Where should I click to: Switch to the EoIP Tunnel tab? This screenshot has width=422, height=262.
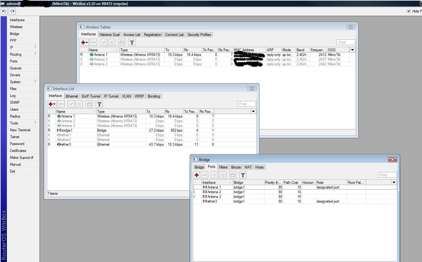[x=91, y=96]
